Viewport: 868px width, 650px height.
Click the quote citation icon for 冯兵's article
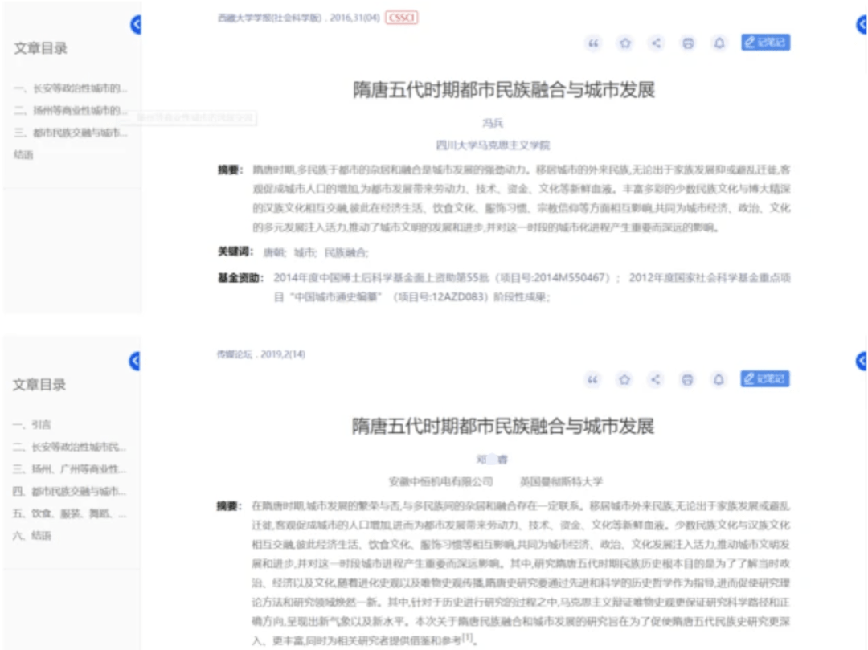point(594,43)
